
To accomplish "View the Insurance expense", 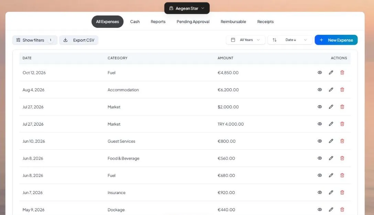I will pos(320,193).
